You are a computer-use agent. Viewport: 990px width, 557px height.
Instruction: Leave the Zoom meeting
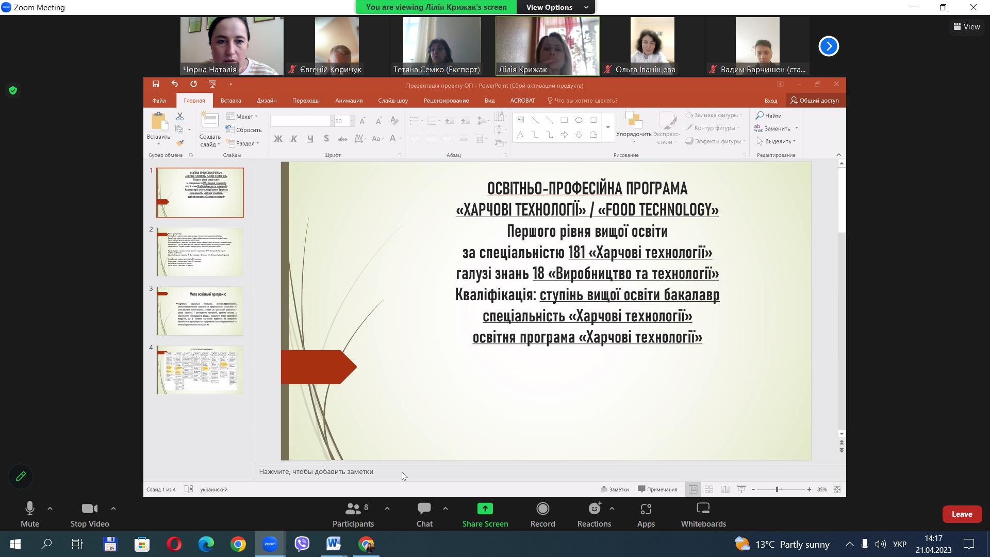[962, 514]
